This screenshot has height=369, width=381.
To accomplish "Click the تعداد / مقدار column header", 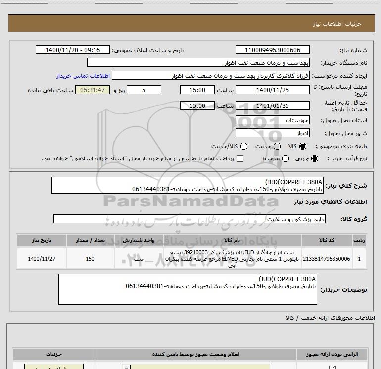I will pyautogui.click(x=90, y=240).
